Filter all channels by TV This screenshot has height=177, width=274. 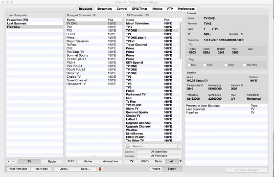132,161
